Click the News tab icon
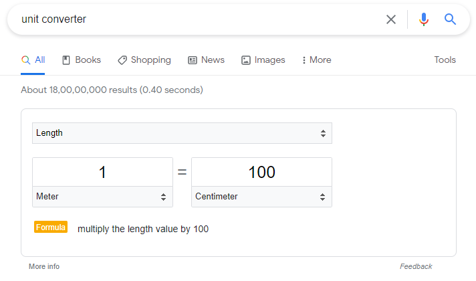Image resolution: width=476 pixels, height=281 pixels. pyautogui.click(x=193, y=60)
